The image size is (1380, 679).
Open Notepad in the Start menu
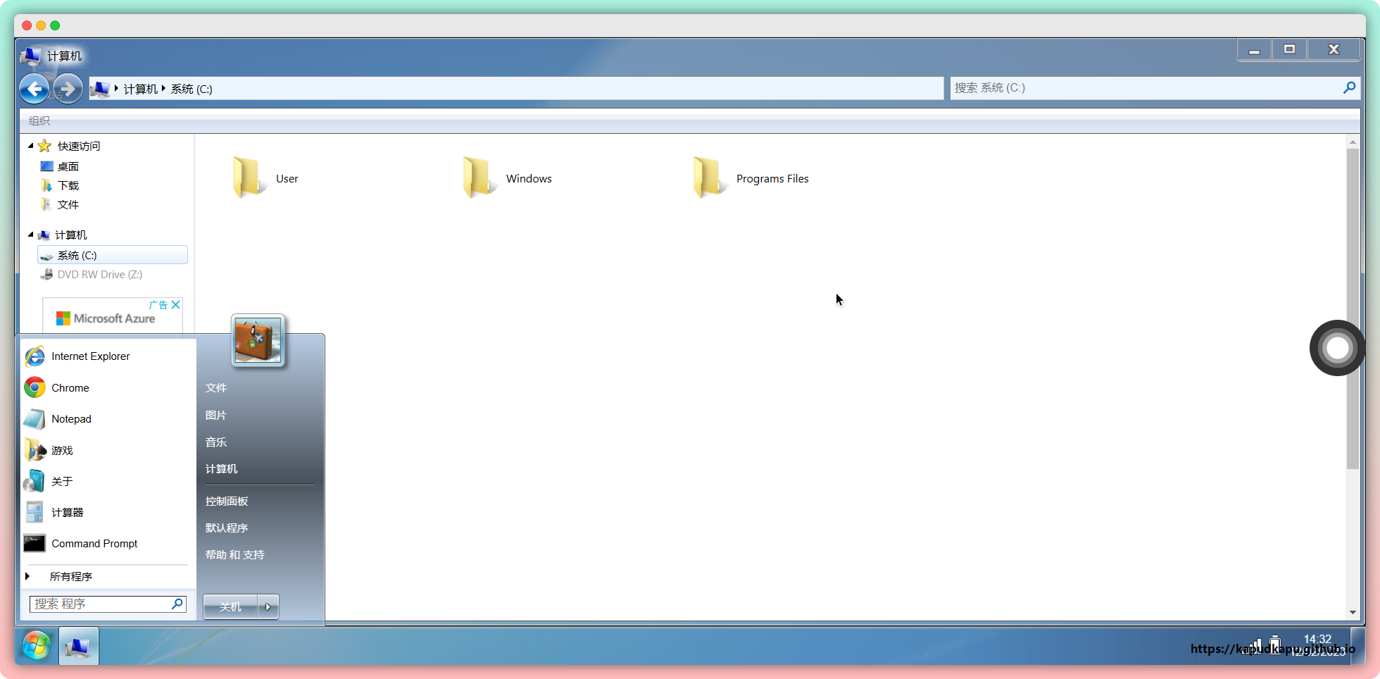click(71, 419)
